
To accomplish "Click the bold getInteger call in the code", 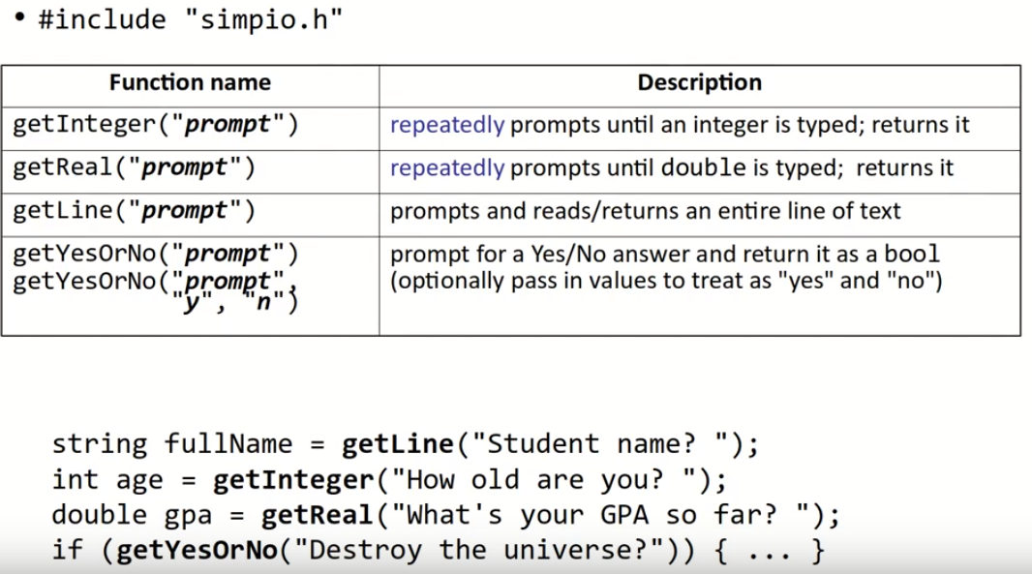I will tap(292, 480).
